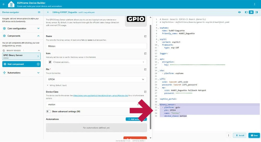The width and height of the screenshot is (261, 142).
Task: Go back from Editing KW007_Baguette arrow
Action: coord(48,12)
